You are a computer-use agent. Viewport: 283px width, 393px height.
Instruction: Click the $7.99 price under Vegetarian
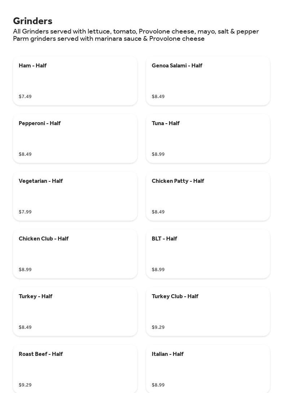[25, 212]
